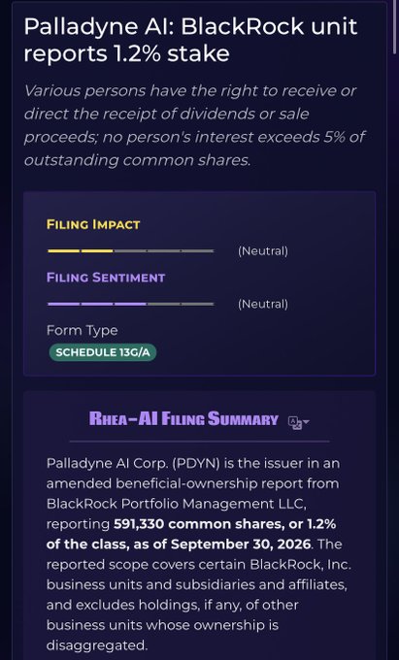
Task: Click the third purple segment of sentiment bar
Action: 130,304
